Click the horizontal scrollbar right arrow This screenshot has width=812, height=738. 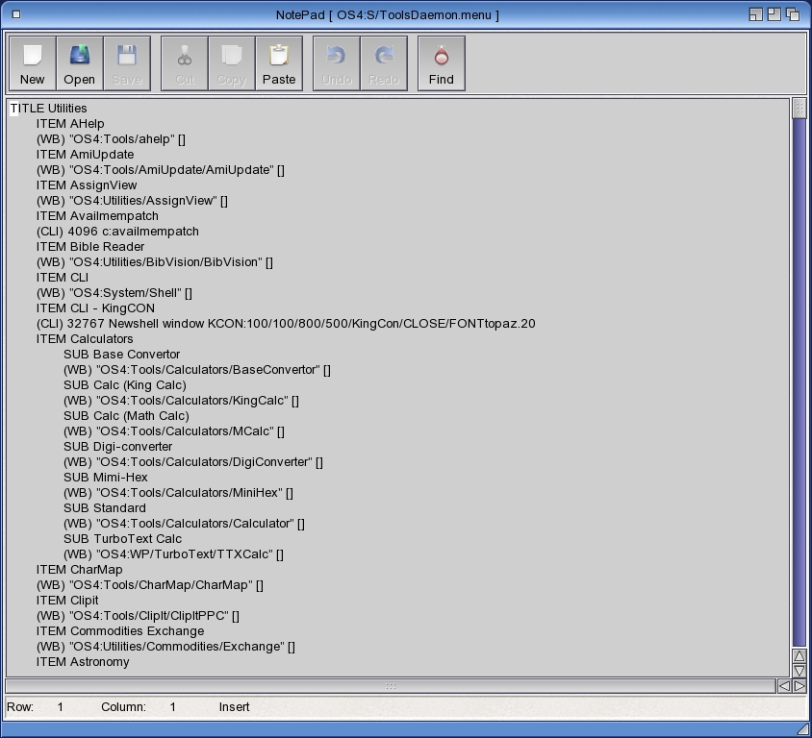click(x=799, y=686)
